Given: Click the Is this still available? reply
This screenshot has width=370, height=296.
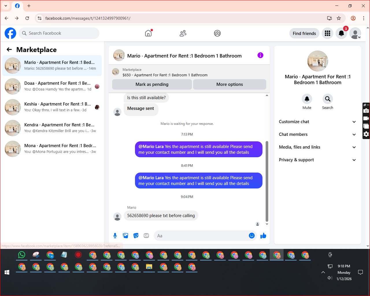Looking at the screenshot, I should click(146, 98).
